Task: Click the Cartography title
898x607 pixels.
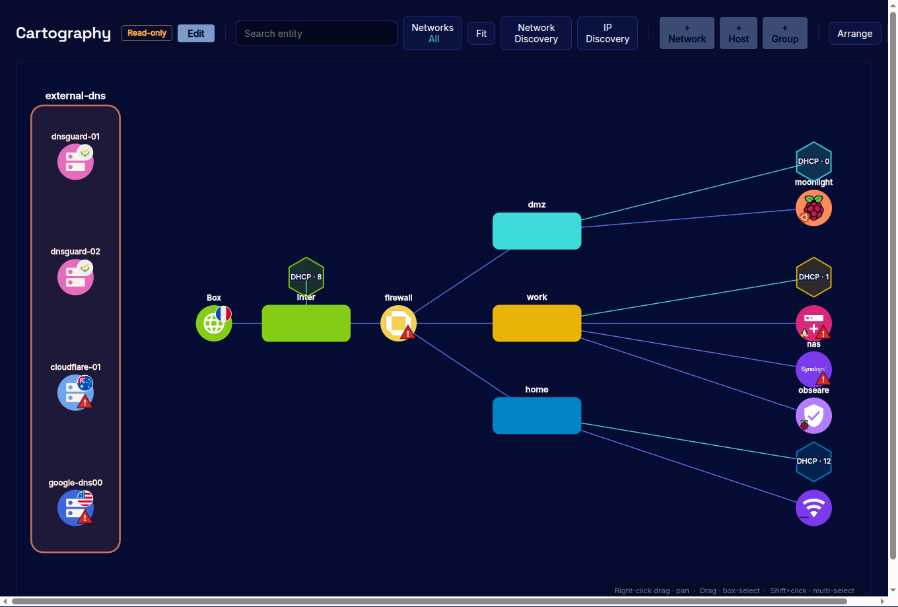Action: click(63, 33)
